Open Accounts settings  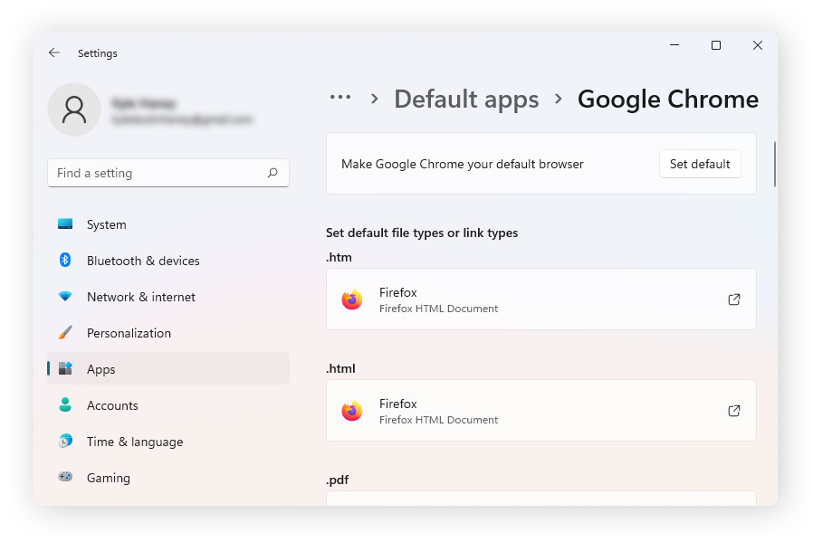[113, 405]
